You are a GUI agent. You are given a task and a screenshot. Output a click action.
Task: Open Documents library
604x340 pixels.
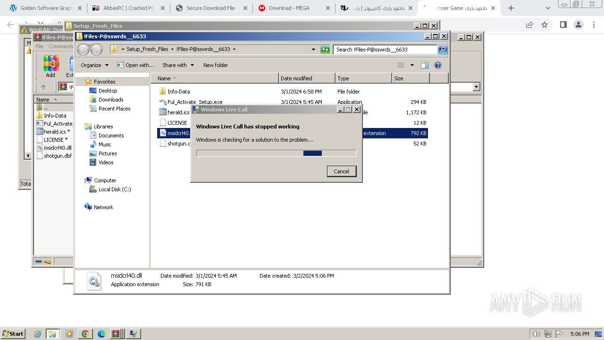(x=111, y=136)
